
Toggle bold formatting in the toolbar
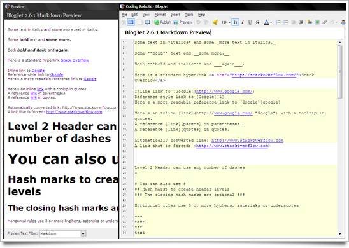pyautogui.click(x=235, y=22)
